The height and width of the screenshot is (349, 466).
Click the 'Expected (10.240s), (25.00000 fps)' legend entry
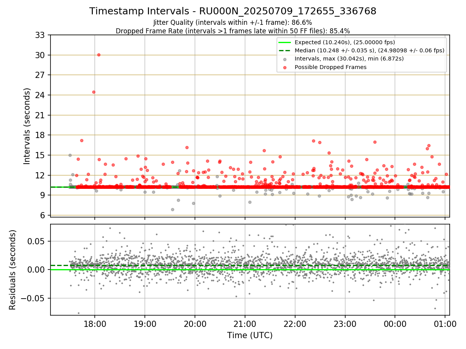click(345, 42)
